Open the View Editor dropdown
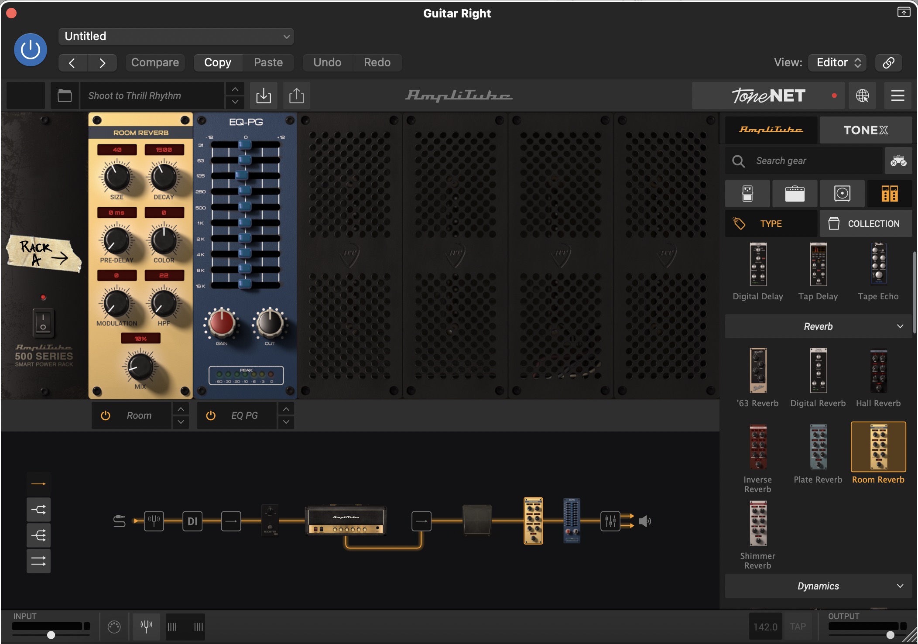This screenshot has width=918, height=644. 837,62
